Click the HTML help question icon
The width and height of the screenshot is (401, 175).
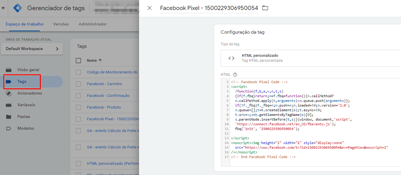[x=235, y=75]
